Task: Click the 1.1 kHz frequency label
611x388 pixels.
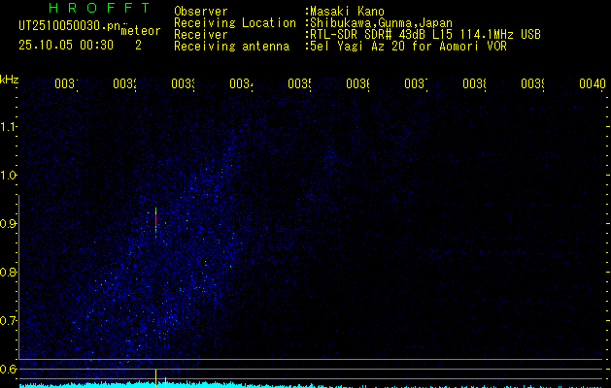Action: click(8, 126)
